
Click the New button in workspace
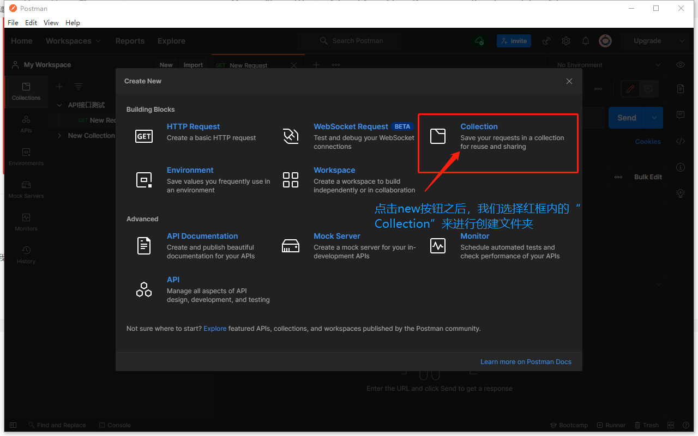point(166,65)
